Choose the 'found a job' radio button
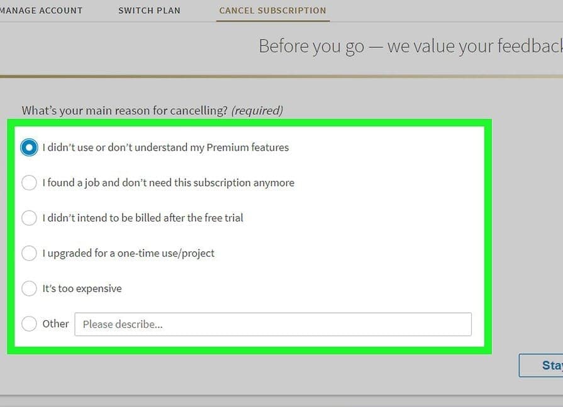This screenshot has width=563, height=407. (29, 183)
